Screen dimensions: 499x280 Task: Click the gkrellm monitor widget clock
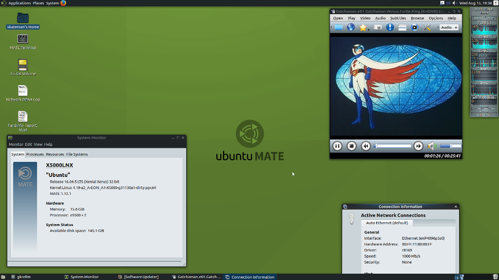(484, 23)
